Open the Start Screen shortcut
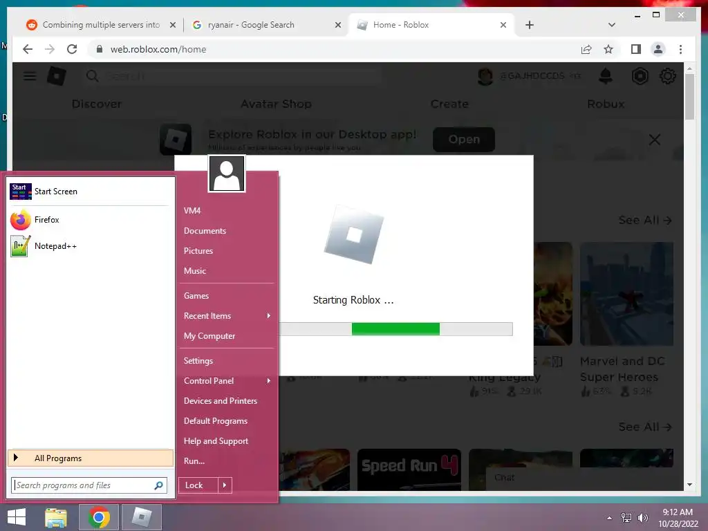This screenshot has width=708, height=531. coord(91,192)
